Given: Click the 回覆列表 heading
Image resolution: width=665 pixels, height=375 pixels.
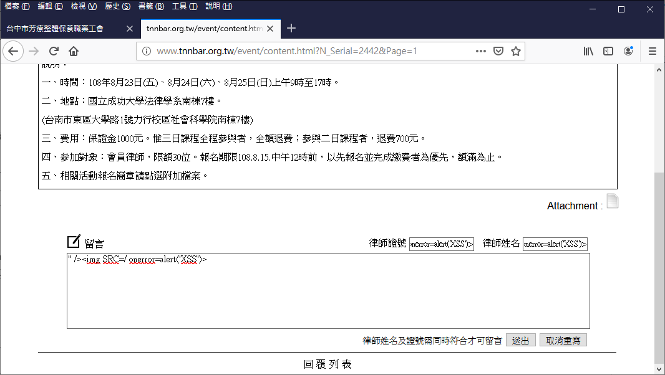Looking at the screenshot, I should [328, 364].
